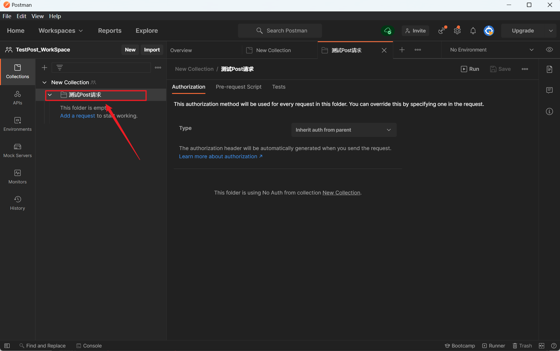Open folder view more actions dots
The width and height of the screenshot is (560, 351).
(525, 69)
